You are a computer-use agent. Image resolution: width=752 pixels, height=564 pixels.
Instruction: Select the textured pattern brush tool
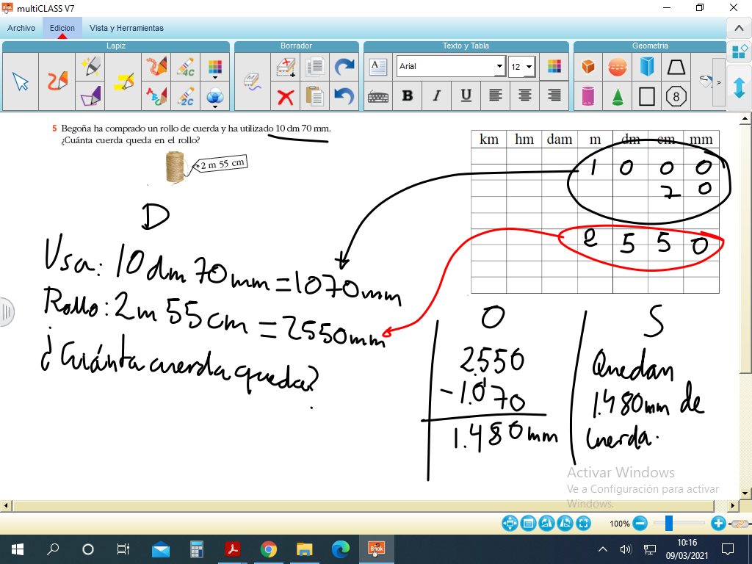coord(156,66)
